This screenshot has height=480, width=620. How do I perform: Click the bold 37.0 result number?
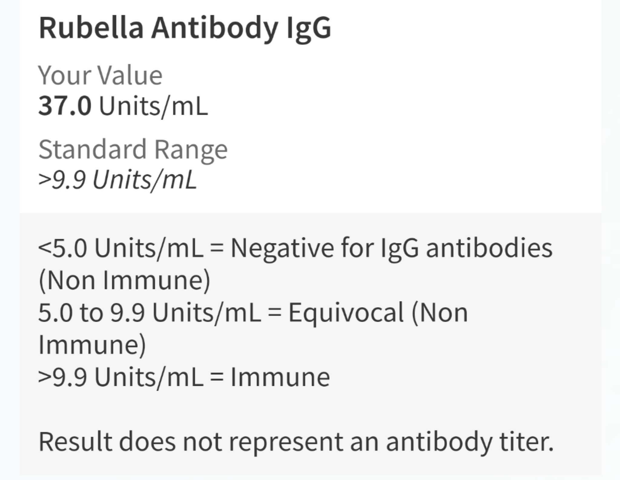coord(64,106)
